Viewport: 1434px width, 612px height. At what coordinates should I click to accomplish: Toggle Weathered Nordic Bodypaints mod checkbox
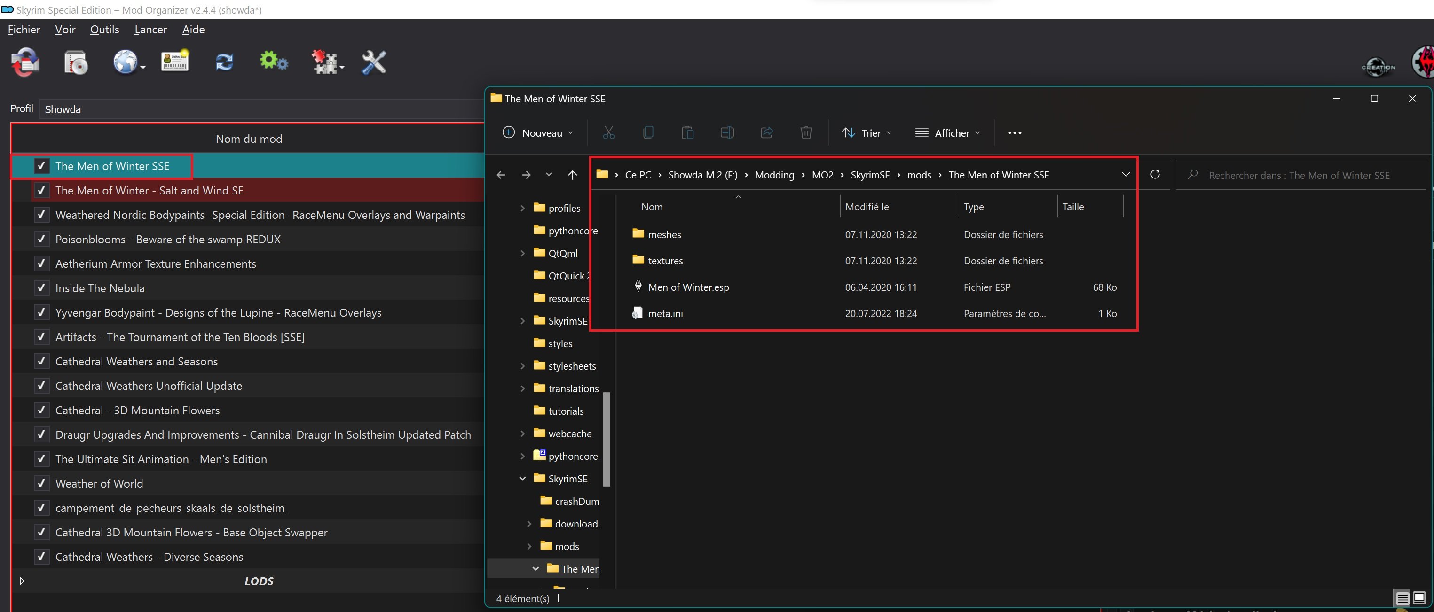click(41, 215)
